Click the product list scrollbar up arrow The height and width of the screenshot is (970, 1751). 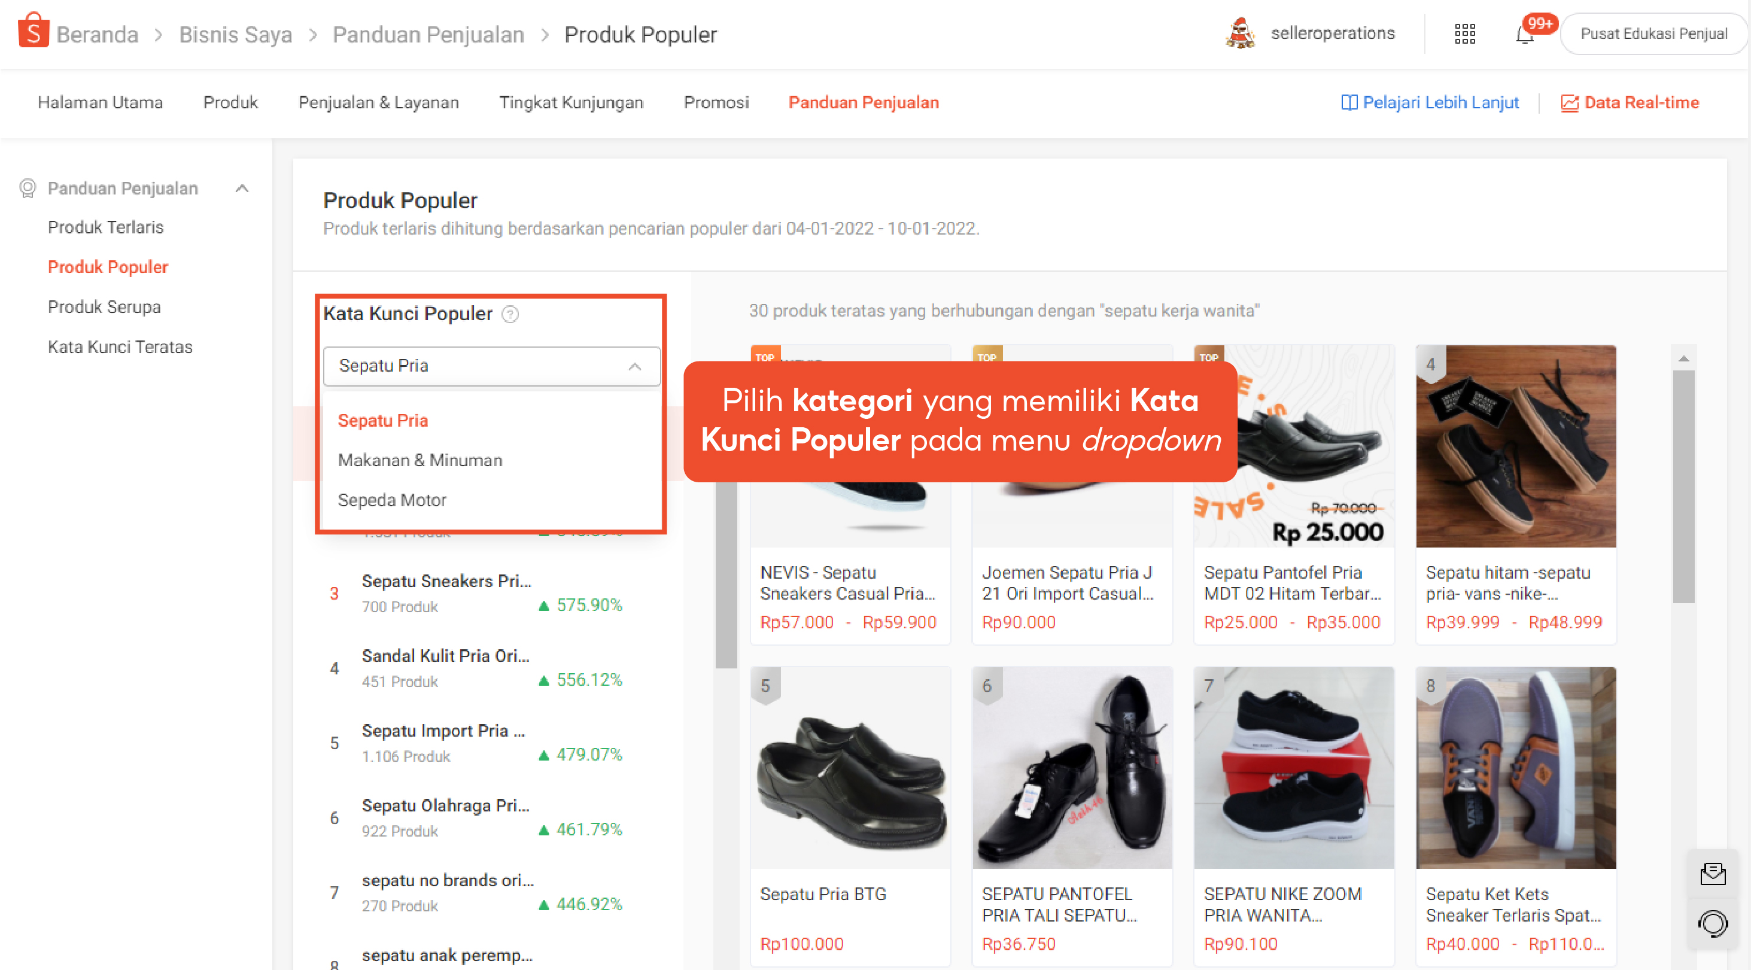pyautogui.click(x=1683, y=358)
